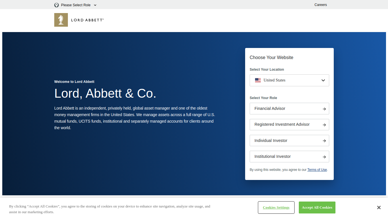Click the location pin icon in top bar
Image resolution: width=388 pixels, height=218 pixels.
click(57, 5)
